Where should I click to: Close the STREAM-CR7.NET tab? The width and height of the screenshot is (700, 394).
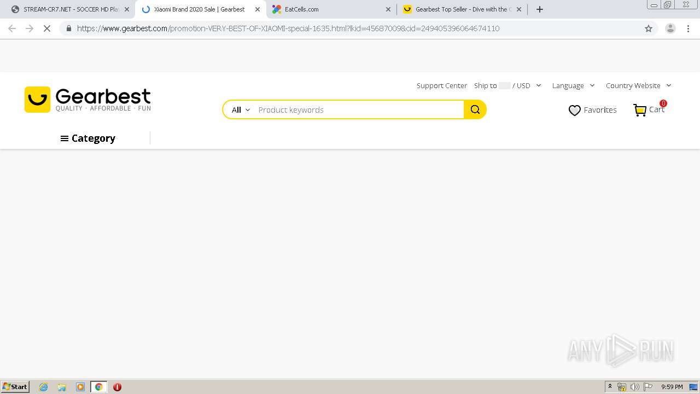point(127,9)
